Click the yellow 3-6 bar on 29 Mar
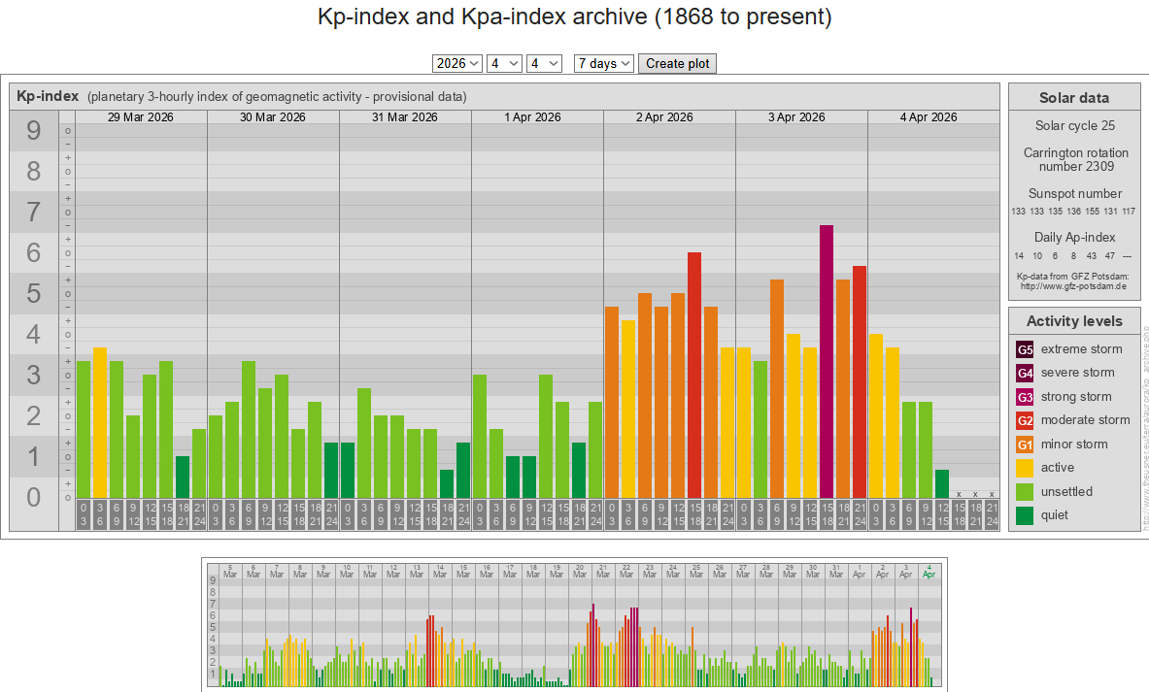 [x=100, y=422]
